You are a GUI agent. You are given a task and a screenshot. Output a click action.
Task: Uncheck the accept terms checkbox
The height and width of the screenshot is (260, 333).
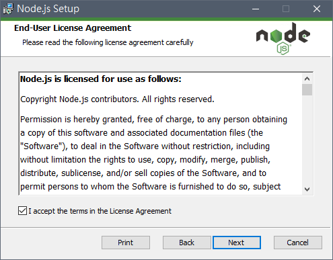[x=22, y=211]
